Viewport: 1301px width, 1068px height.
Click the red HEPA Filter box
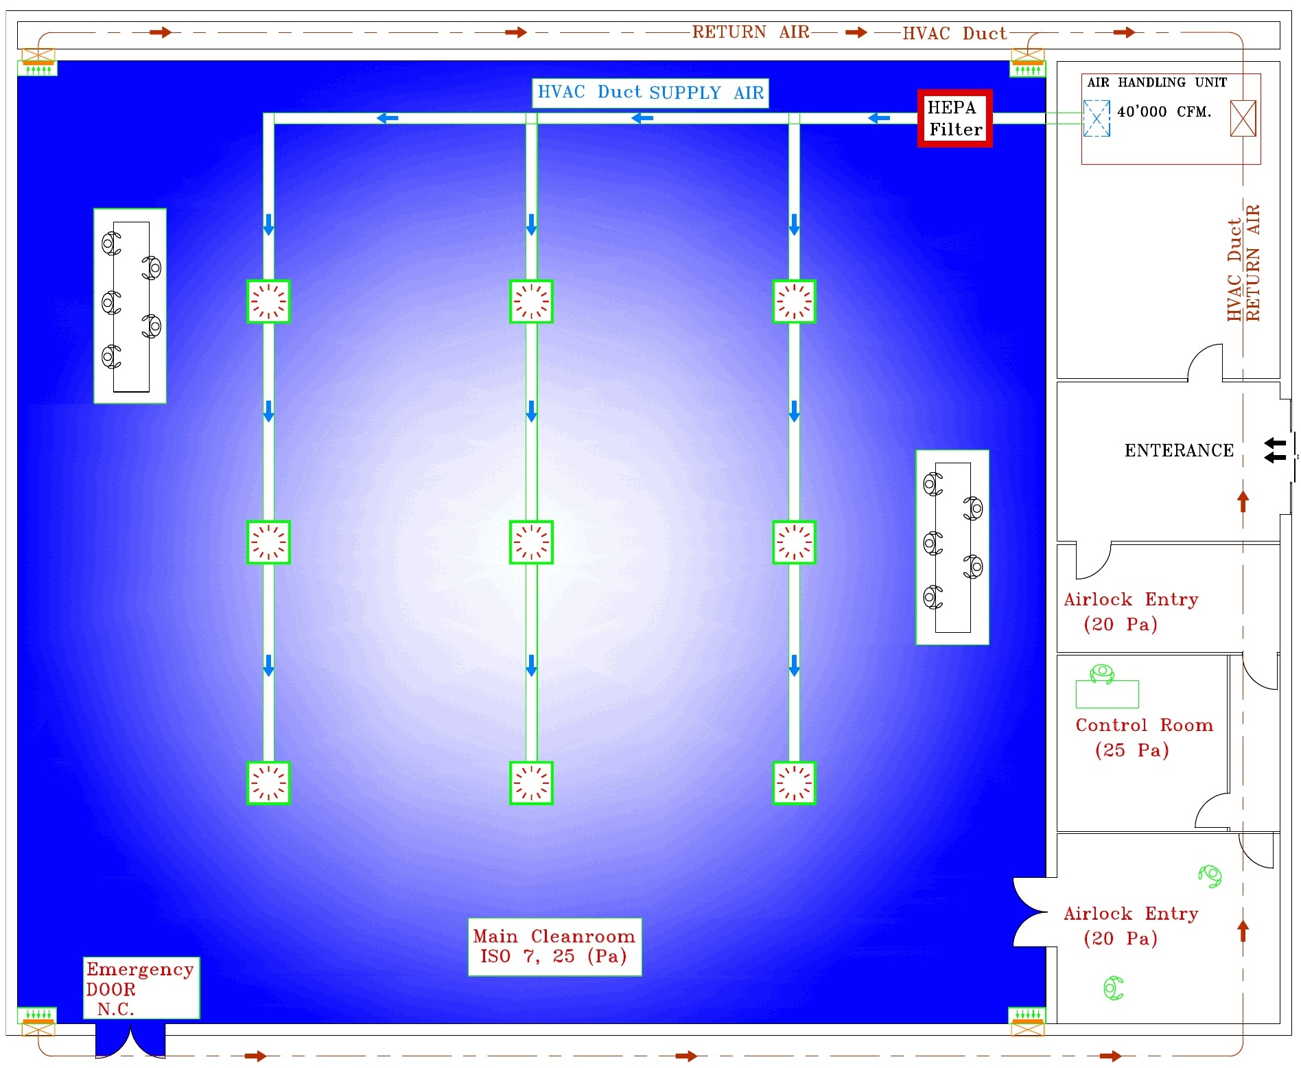point(954,119)
